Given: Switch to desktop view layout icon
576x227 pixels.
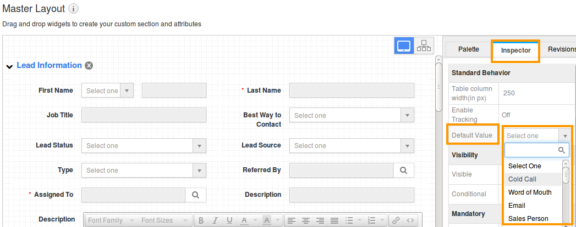Looking at the screenshot, I should [x=404, y=46].
